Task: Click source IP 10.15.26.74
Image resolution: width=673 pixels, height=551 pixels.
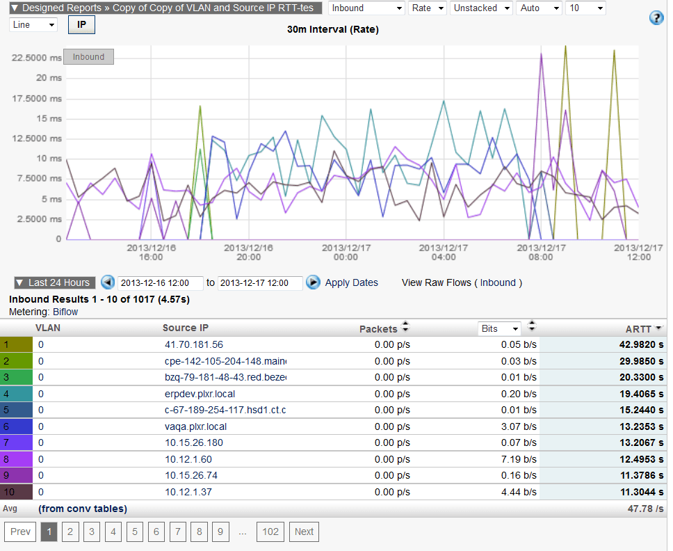Action: pyautogui.click(x=191, y=475)
